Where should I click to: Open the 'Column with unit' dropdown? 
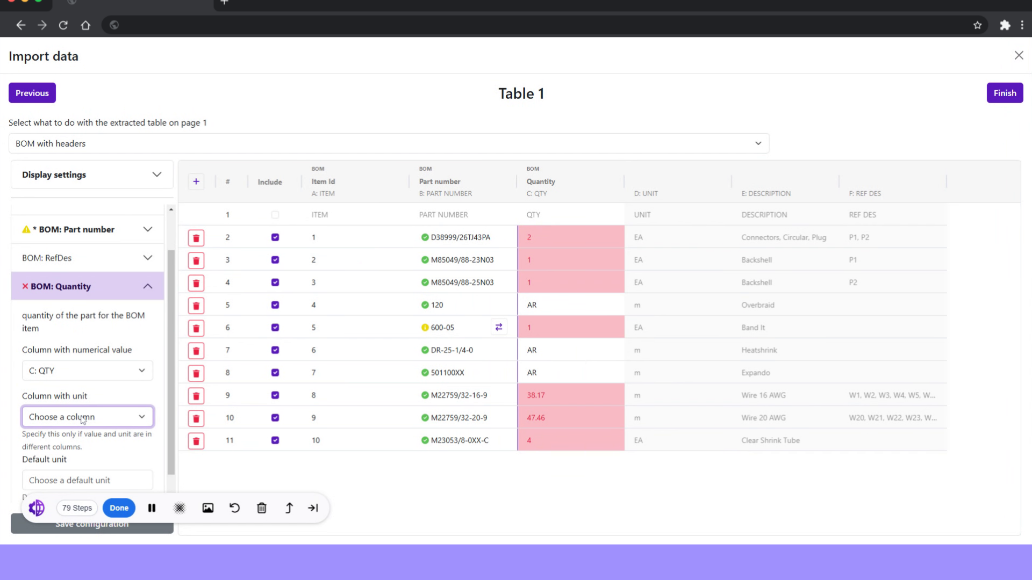[x=87, y=417]
